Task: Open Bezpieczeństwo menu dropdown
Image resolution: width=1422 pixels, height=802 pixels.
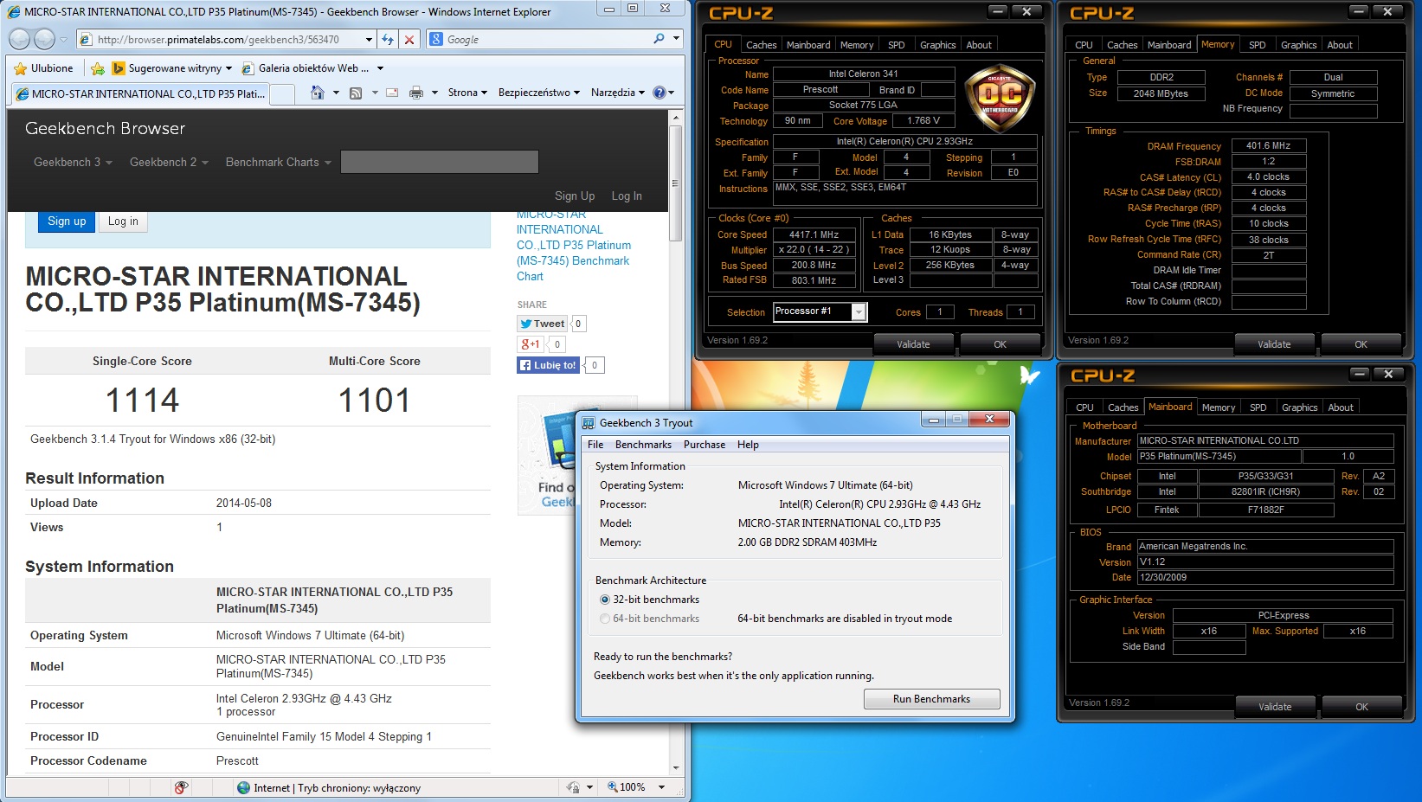Action: point(539,93)
